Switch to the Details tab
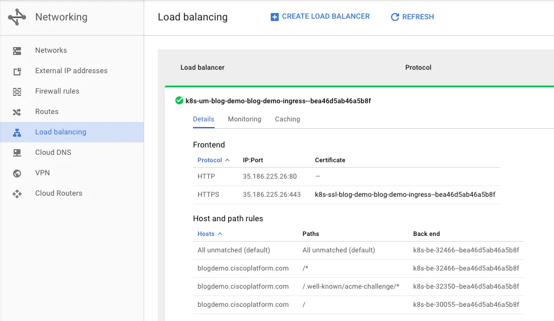This screenshot has height=321, width=554. click(x=204, y=119)
